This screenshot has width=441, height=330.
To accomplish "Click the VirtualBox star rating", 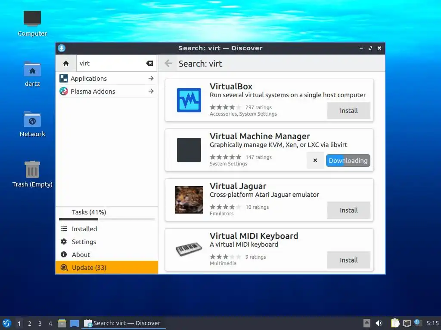I will click(226, 107).
